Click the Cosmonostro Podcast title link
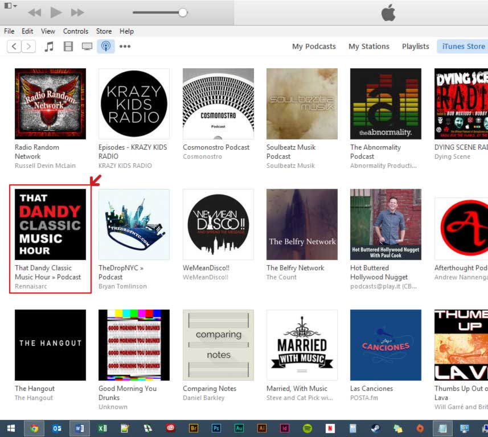This screenshot has height=437, width=488. pos(216,147)
